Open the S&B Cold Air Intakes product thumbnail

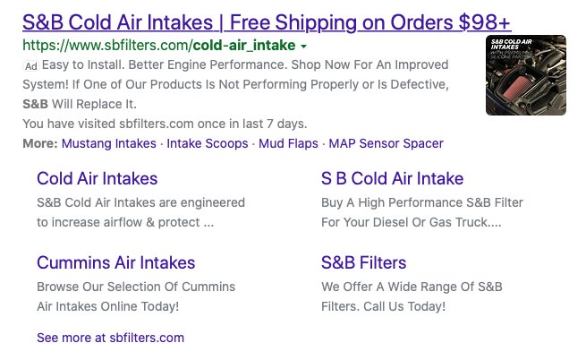point(526,75)
